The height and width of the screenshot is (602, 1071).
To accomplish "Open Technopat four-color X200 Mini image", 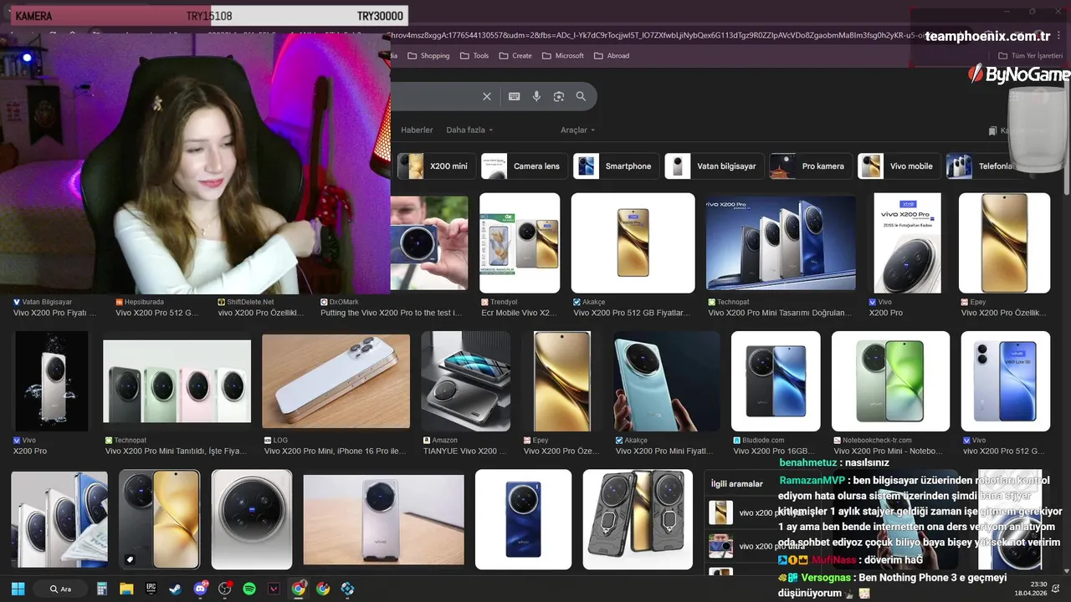I will [x=177, y=381].
